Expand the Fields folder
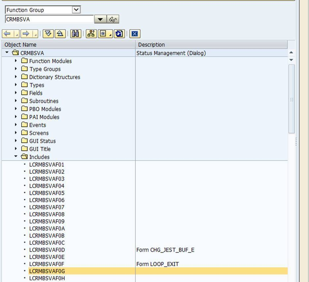The height and width of the screenshot is (282, 309). click(x=16, y=93)
